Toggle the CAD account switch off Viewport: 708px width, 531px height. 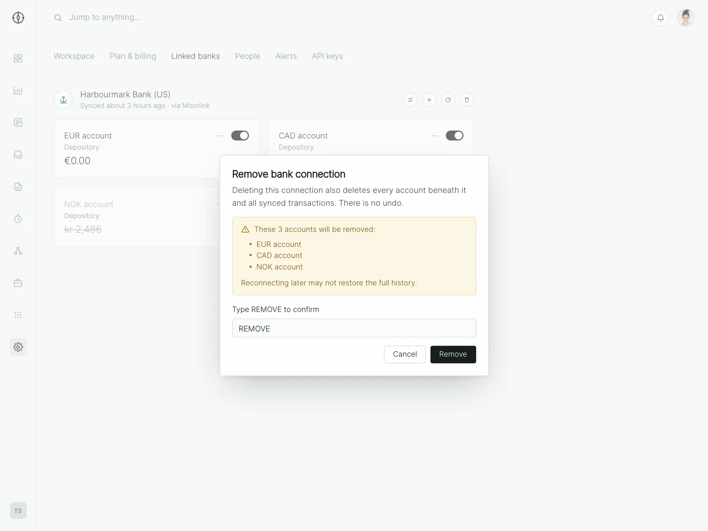[x=454, y=136]
